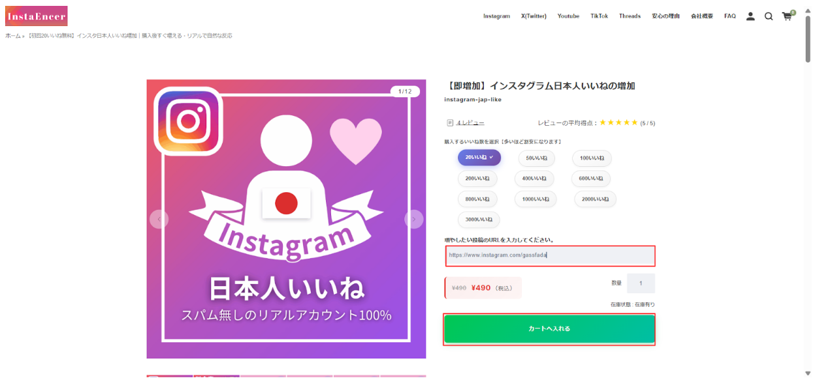Advance carousel with the right arrow

(x=413, y=220)
